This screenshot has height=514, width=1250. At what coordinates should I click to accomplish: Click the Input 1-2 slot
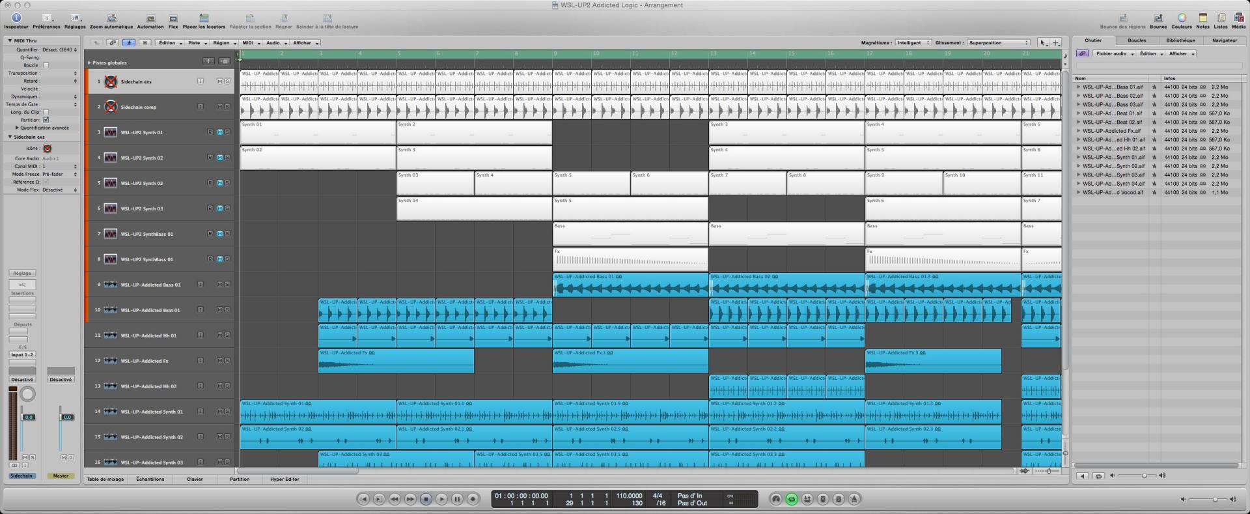[x=22, y=355]
